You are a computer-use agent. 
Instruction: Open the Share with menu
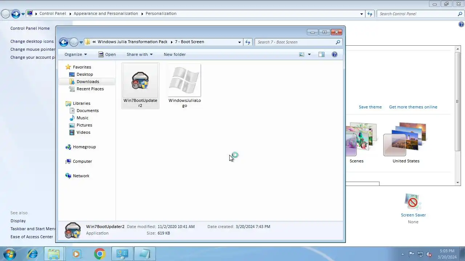tap(139, 54)
